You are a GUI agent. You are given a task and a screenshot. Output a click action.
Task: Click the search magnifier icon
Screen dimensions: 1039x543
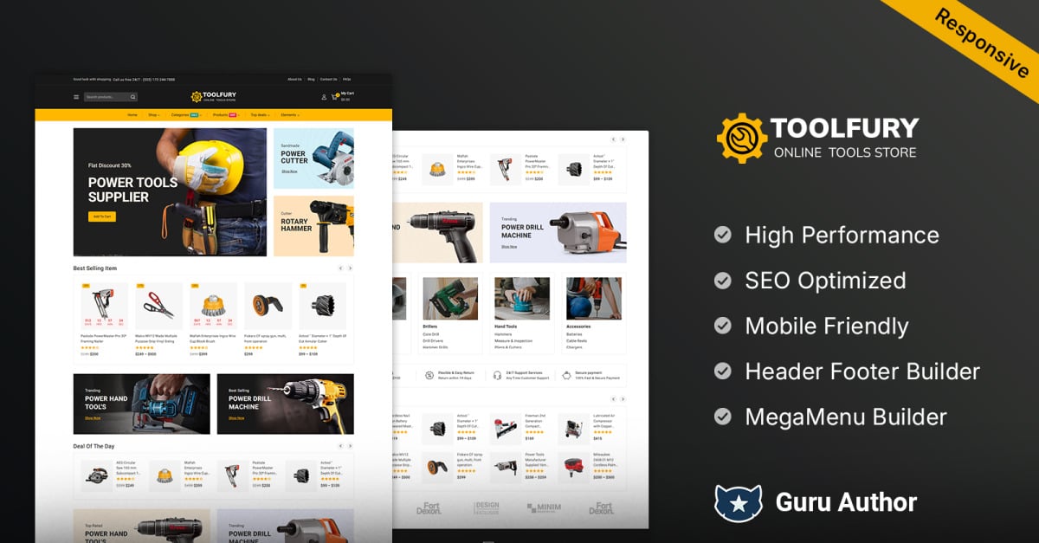tap(132, 97)
